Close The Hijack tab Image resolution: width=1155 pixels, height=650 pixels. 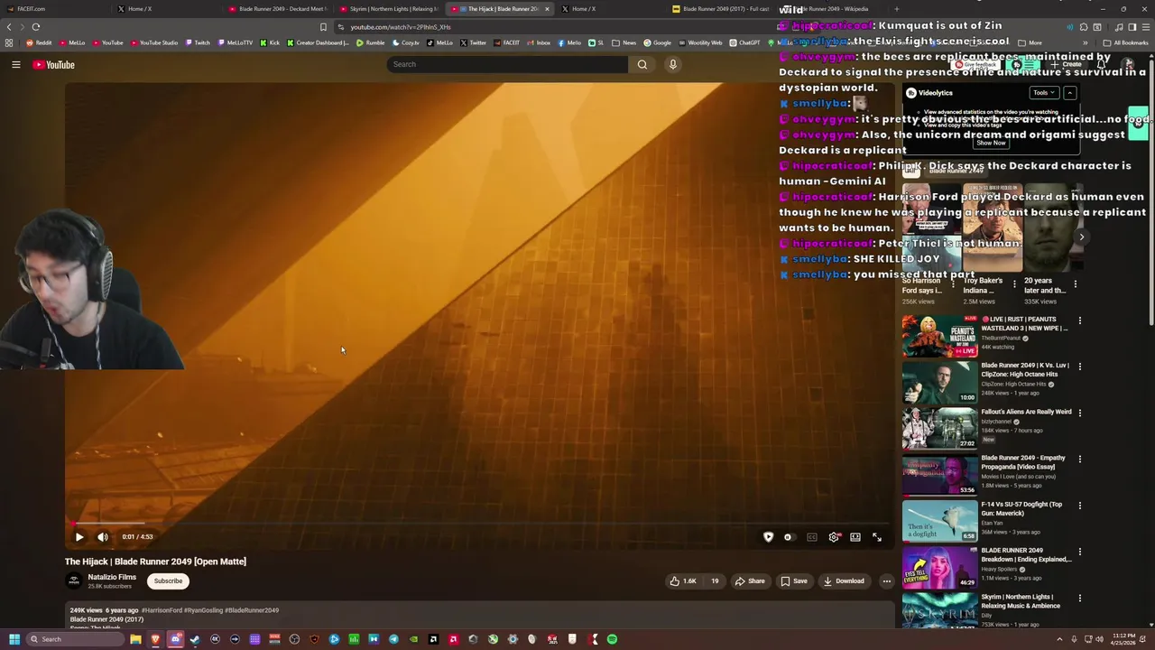547,9
